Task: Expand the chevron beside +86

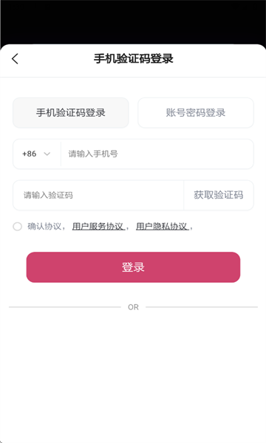Action: 47,154
